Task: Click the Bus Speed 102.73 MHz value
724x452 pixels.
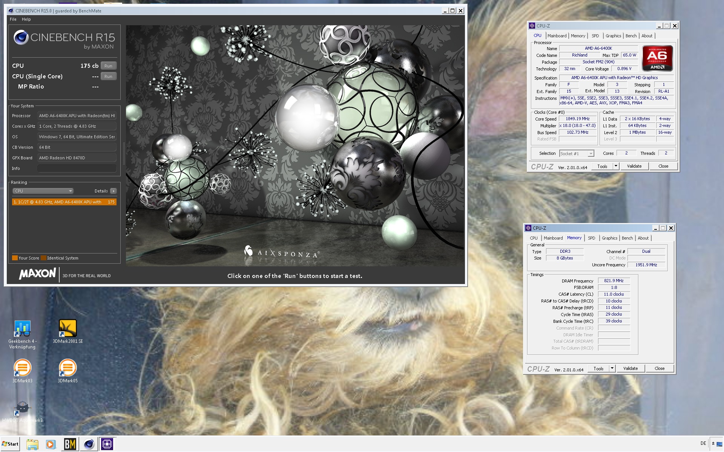Action: click(x=578, y=132)
